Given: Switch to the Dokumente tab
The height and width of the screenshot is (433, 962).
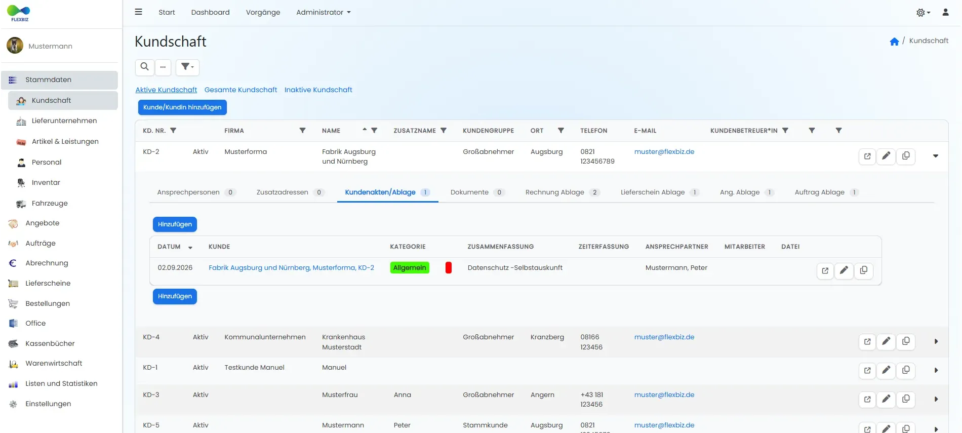Looking at the screenshot, I should (477, 192).
